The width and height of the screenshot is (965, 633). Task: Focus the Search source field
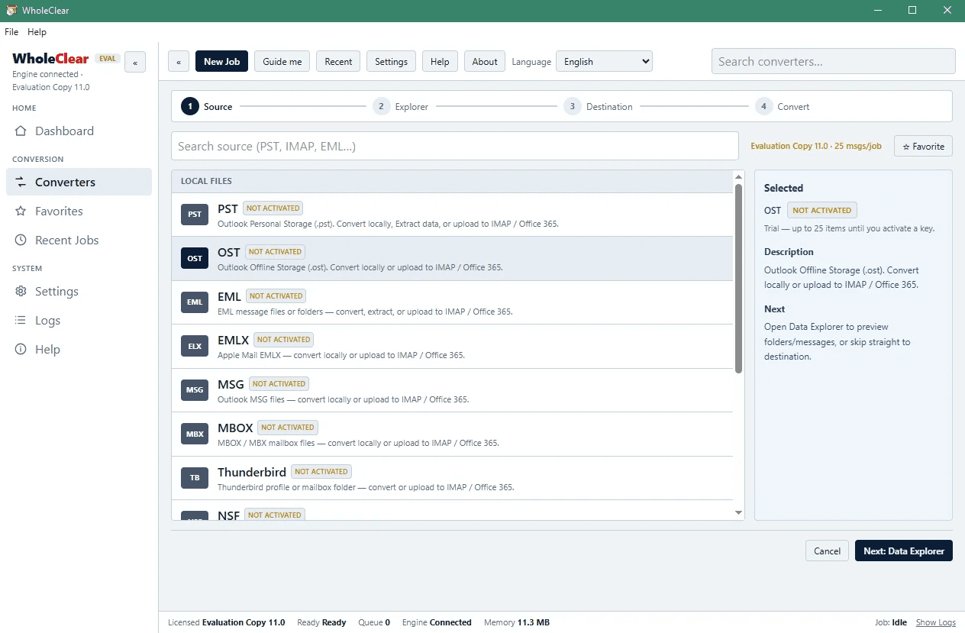click(454, 146)
